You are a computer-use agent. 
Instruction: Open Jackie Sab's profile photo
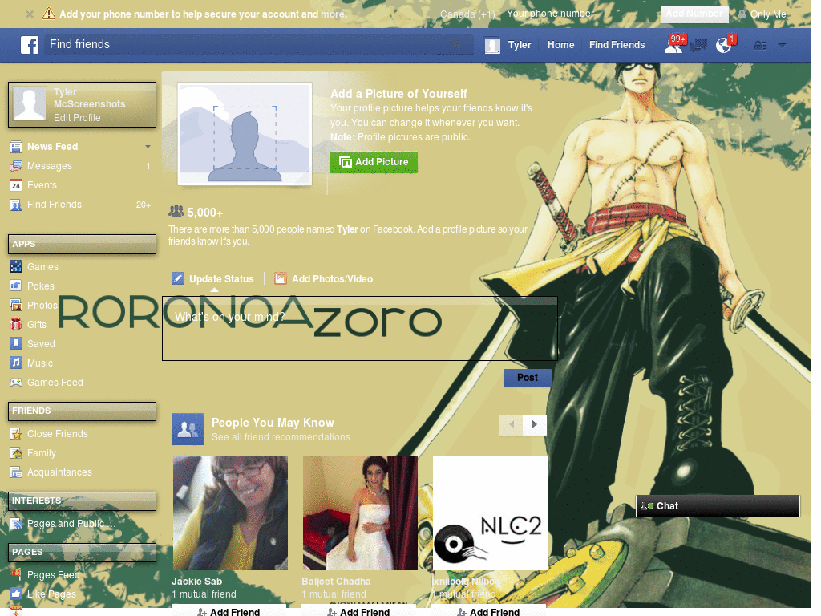tap(230, 513)
